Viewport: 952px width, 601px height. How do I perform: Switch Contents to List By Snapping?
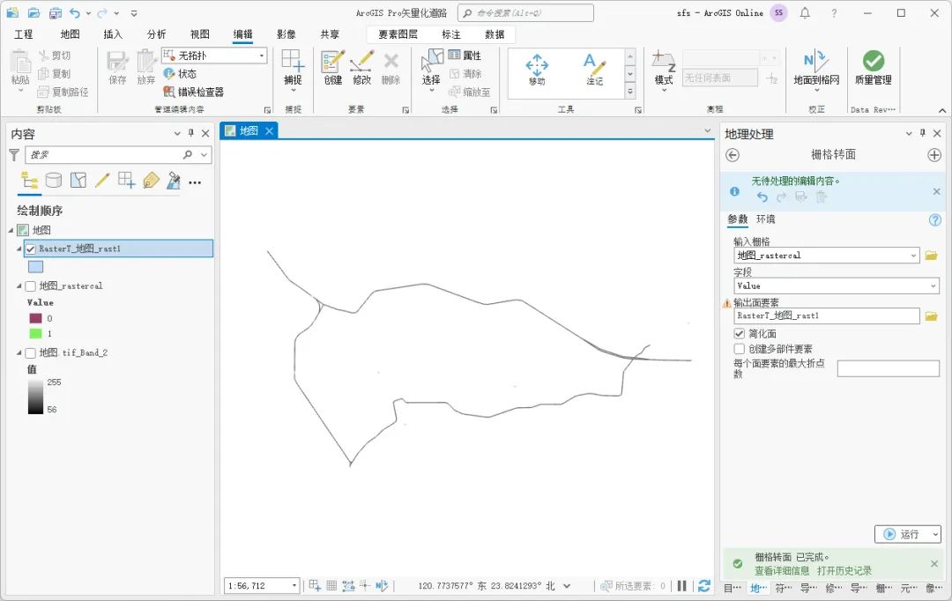tap(126, 181)
